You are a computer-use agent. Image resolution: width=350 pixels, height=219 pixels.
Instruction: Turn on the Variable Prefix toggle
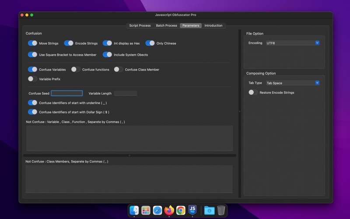pyautogui.click(x=32, y=79)
